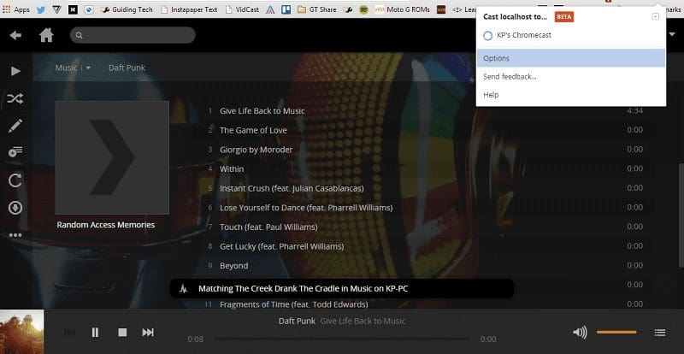
Task: Download the album using the sidebar icon
Action: (15, 208)
